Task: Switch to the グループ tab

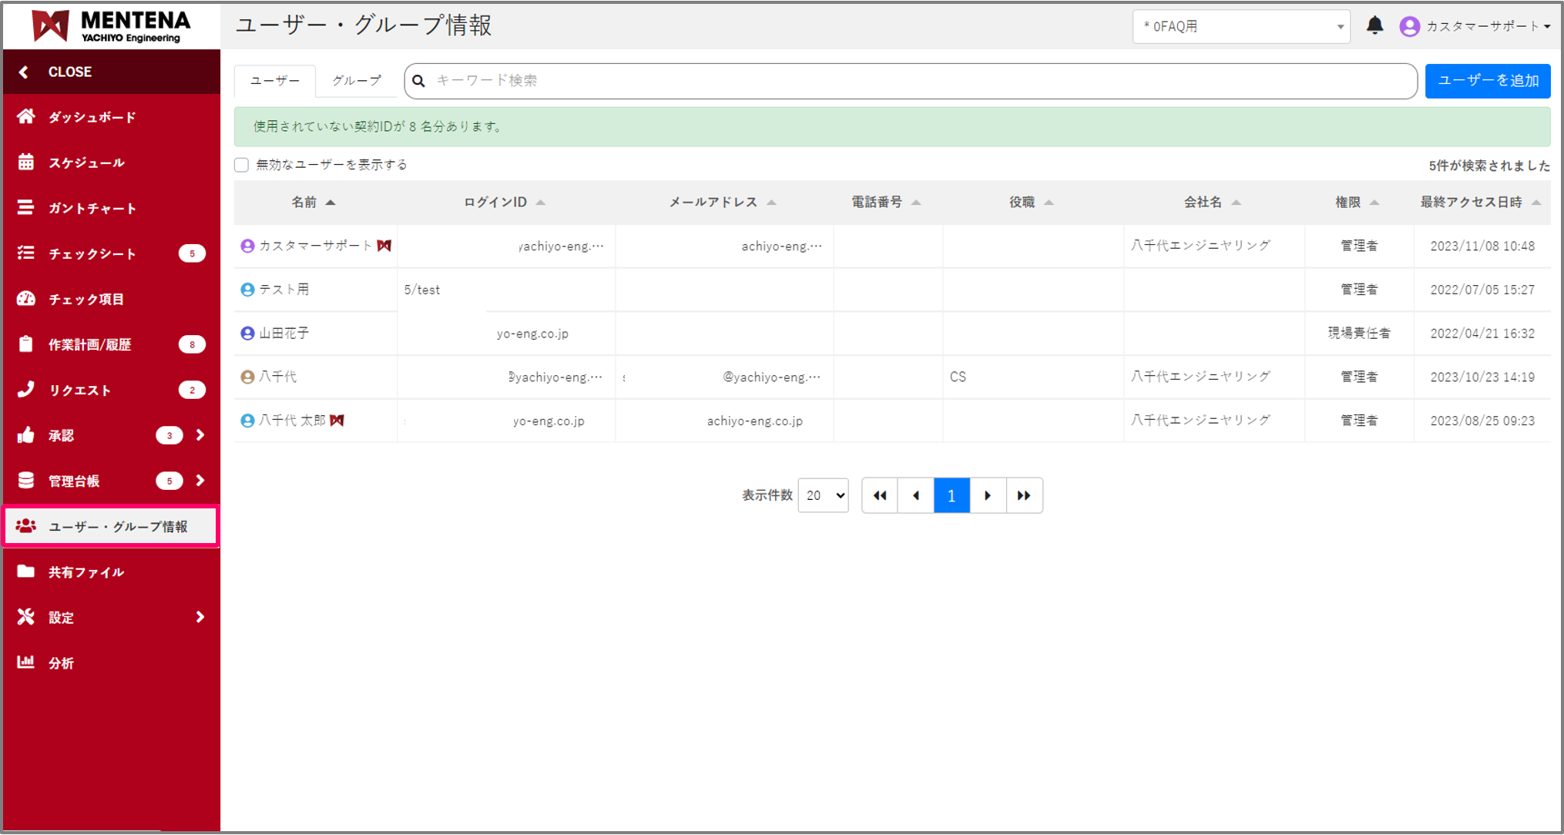Action: [x=356, y=81]
